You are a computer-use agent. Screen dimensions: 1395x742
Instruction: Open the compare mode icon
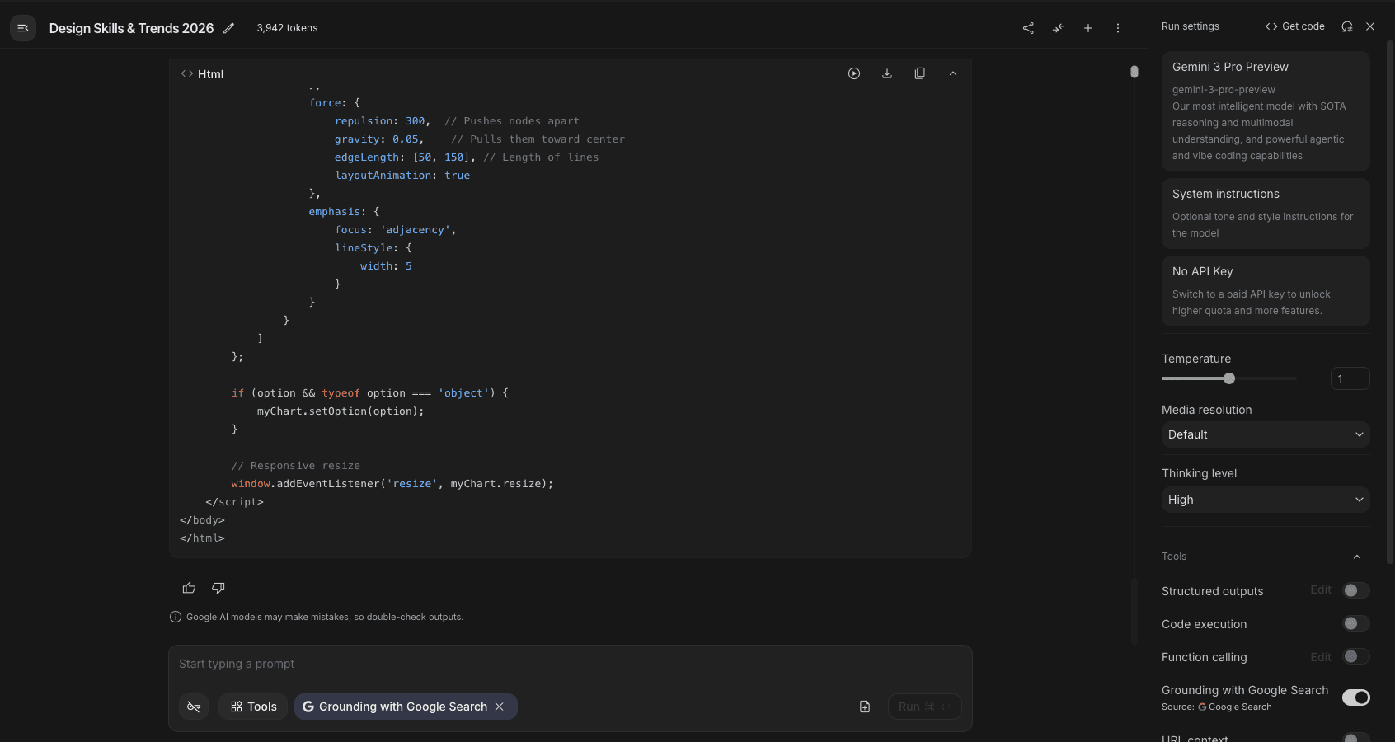click(1059, 28)
